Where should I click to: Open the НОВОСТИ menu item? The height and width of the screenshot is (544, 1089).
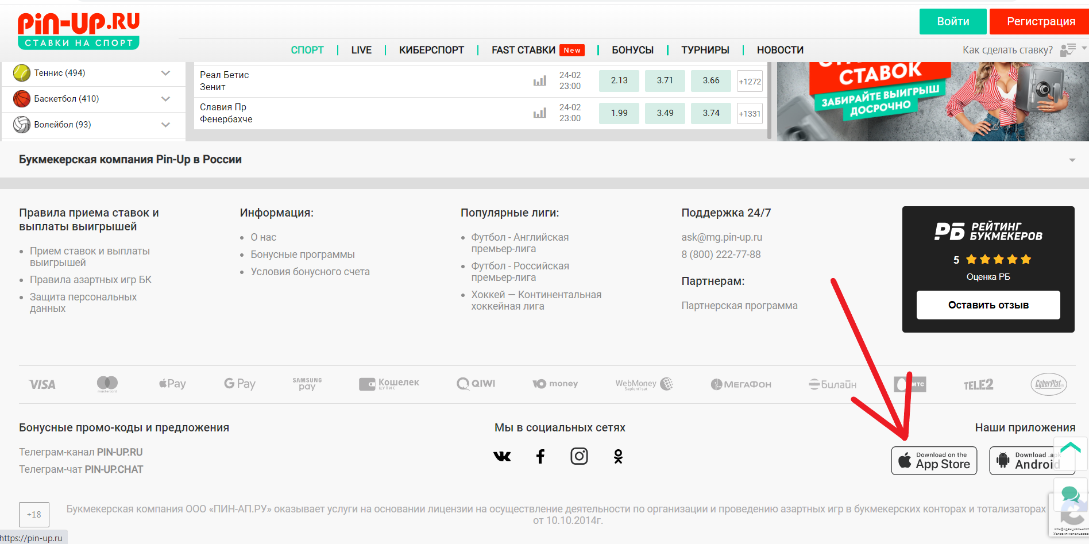780,50
